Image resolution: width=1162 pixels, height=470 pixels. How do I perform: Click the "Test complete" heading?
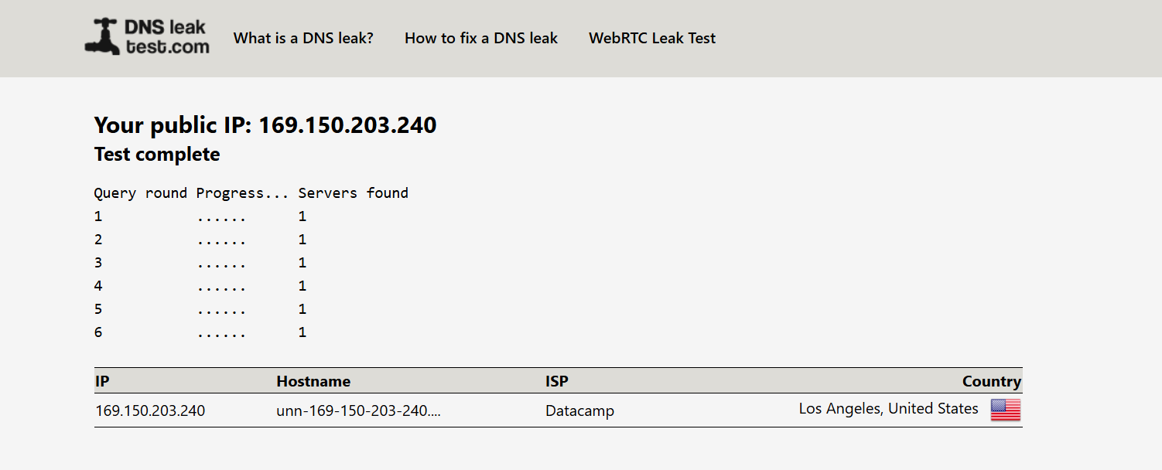pos(157,155)
